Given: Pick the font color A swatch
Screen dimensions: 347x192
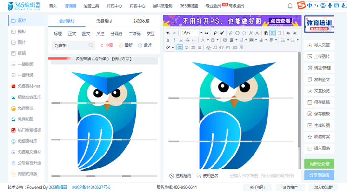Looking at the screenshot, I should pyautogui.click(x=203, y=40).
